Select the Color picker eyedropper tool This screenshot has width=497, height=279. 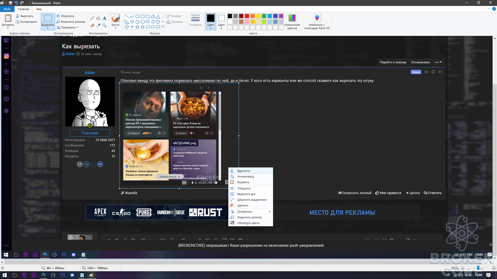[98, 25]
